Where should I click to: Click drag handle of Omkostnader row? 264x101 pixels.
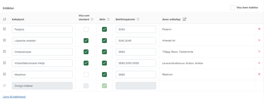pos(4,52)
